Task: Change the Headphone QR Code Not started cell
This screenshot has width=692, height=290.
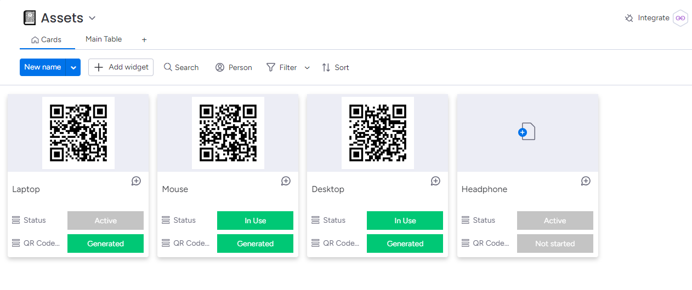Action: 555,243
